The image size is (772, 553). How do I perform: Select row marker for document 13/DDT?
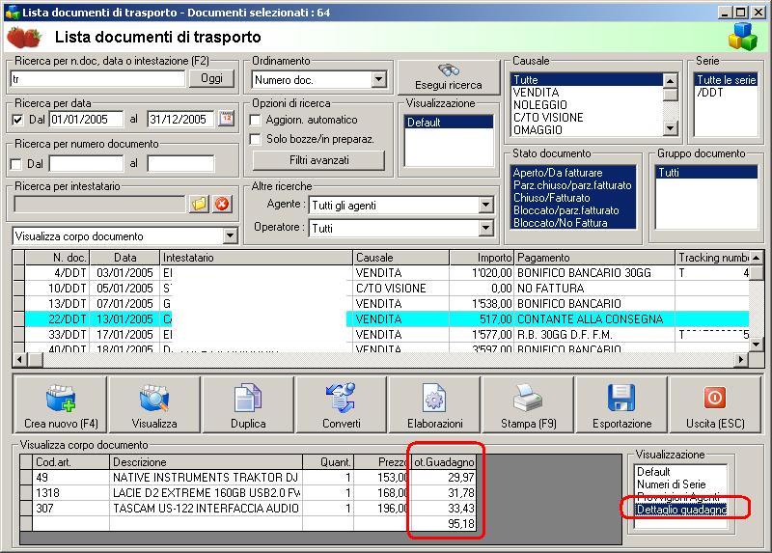pyautogui.click(x=18, y=303)
